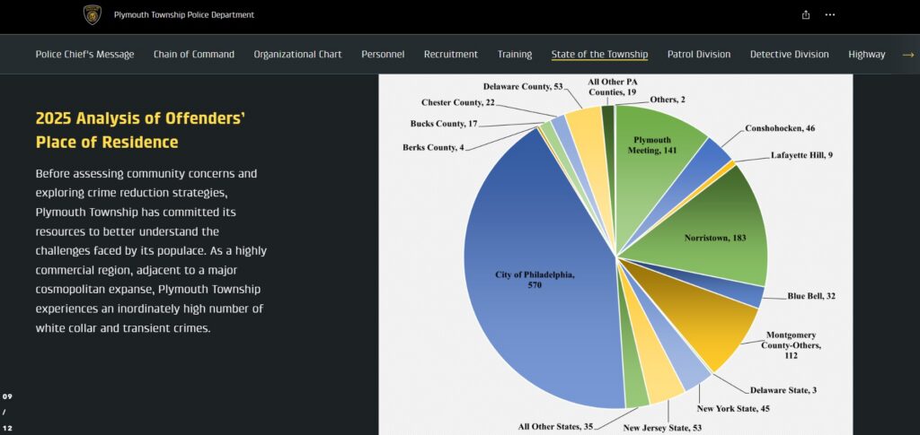This screenshot has width=920, height=435.
Task: Navigate to the Training tab
Action: (515, 55)
